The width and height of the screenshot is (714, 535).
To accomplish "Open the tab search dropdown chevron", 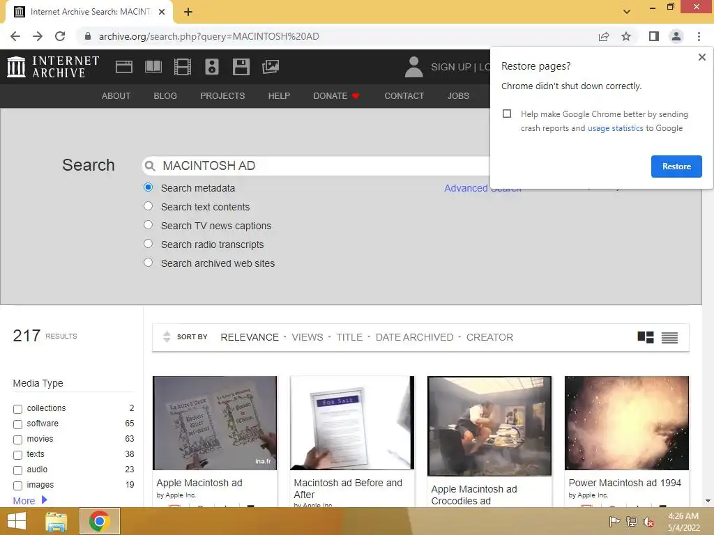I will (x=627, y=12).
